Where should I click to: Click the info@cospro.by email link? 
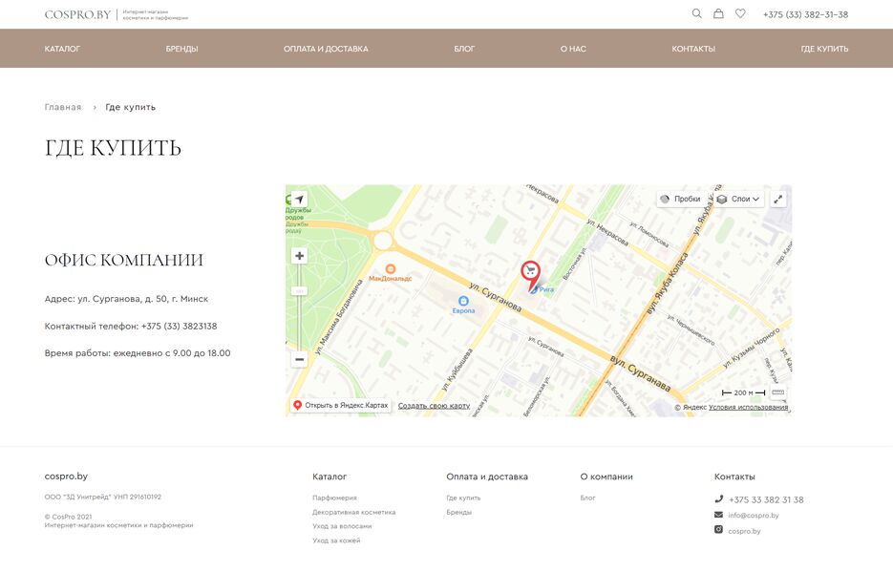753,516
